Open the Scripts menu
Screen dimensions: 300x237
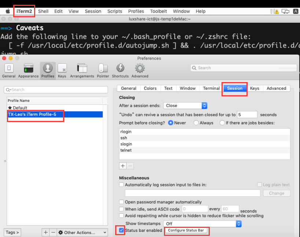[x=114, y=11]
